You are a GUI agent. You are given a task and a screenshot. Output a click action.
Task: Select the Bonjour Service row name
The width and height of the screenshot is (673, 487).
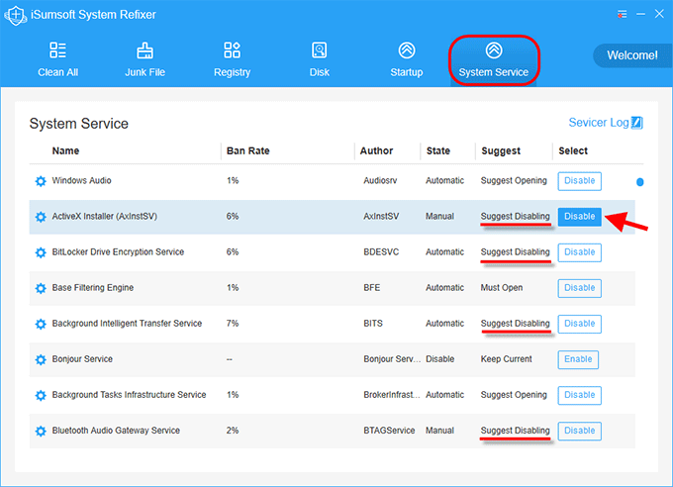click(x=82, y=359)
